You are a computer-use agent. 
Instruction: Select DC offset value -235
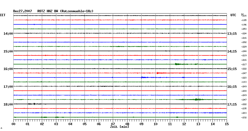coord(244,108)
